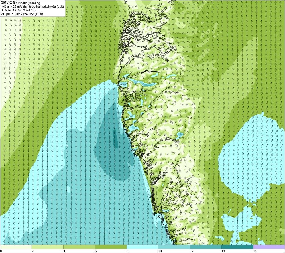Click the scale label '4'
The height and width of the screenshot is (253, 285).
pyautogui.click(x=64, y=251)
